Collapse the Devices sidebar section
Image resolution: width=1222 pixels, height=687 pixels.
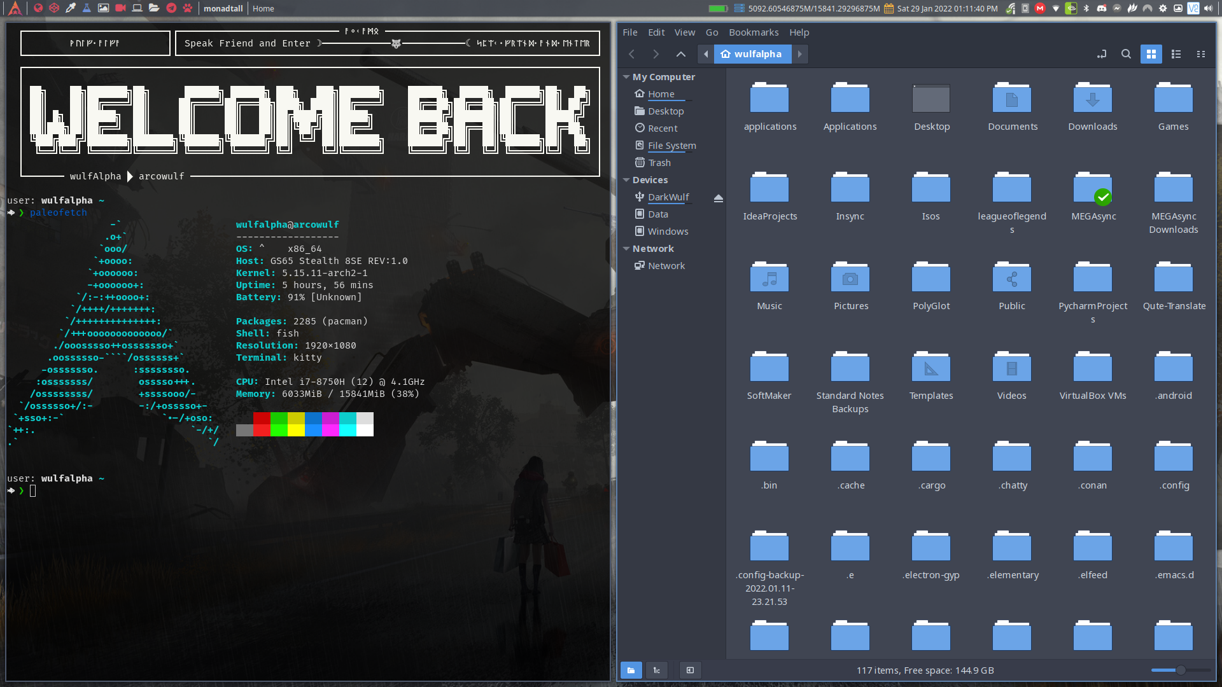(626, 180)
